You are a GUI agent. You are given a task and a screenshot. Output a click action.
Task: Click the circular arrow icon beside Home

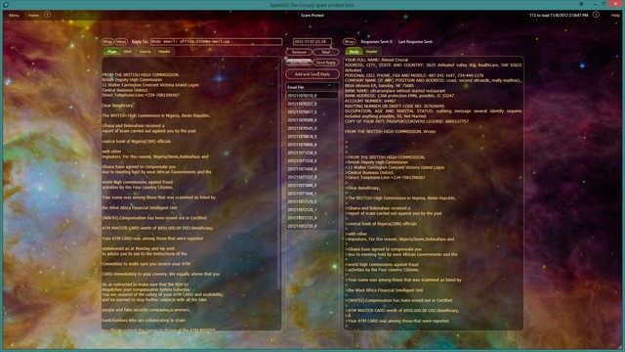[x=48, y=15]
